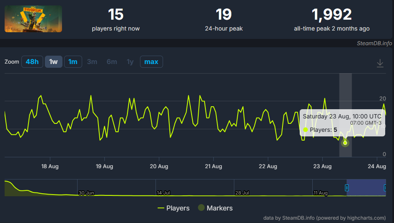Screen dimensions: 394x223
Task: Click the SteamDB.info credit link
Action: pos(374,43)
